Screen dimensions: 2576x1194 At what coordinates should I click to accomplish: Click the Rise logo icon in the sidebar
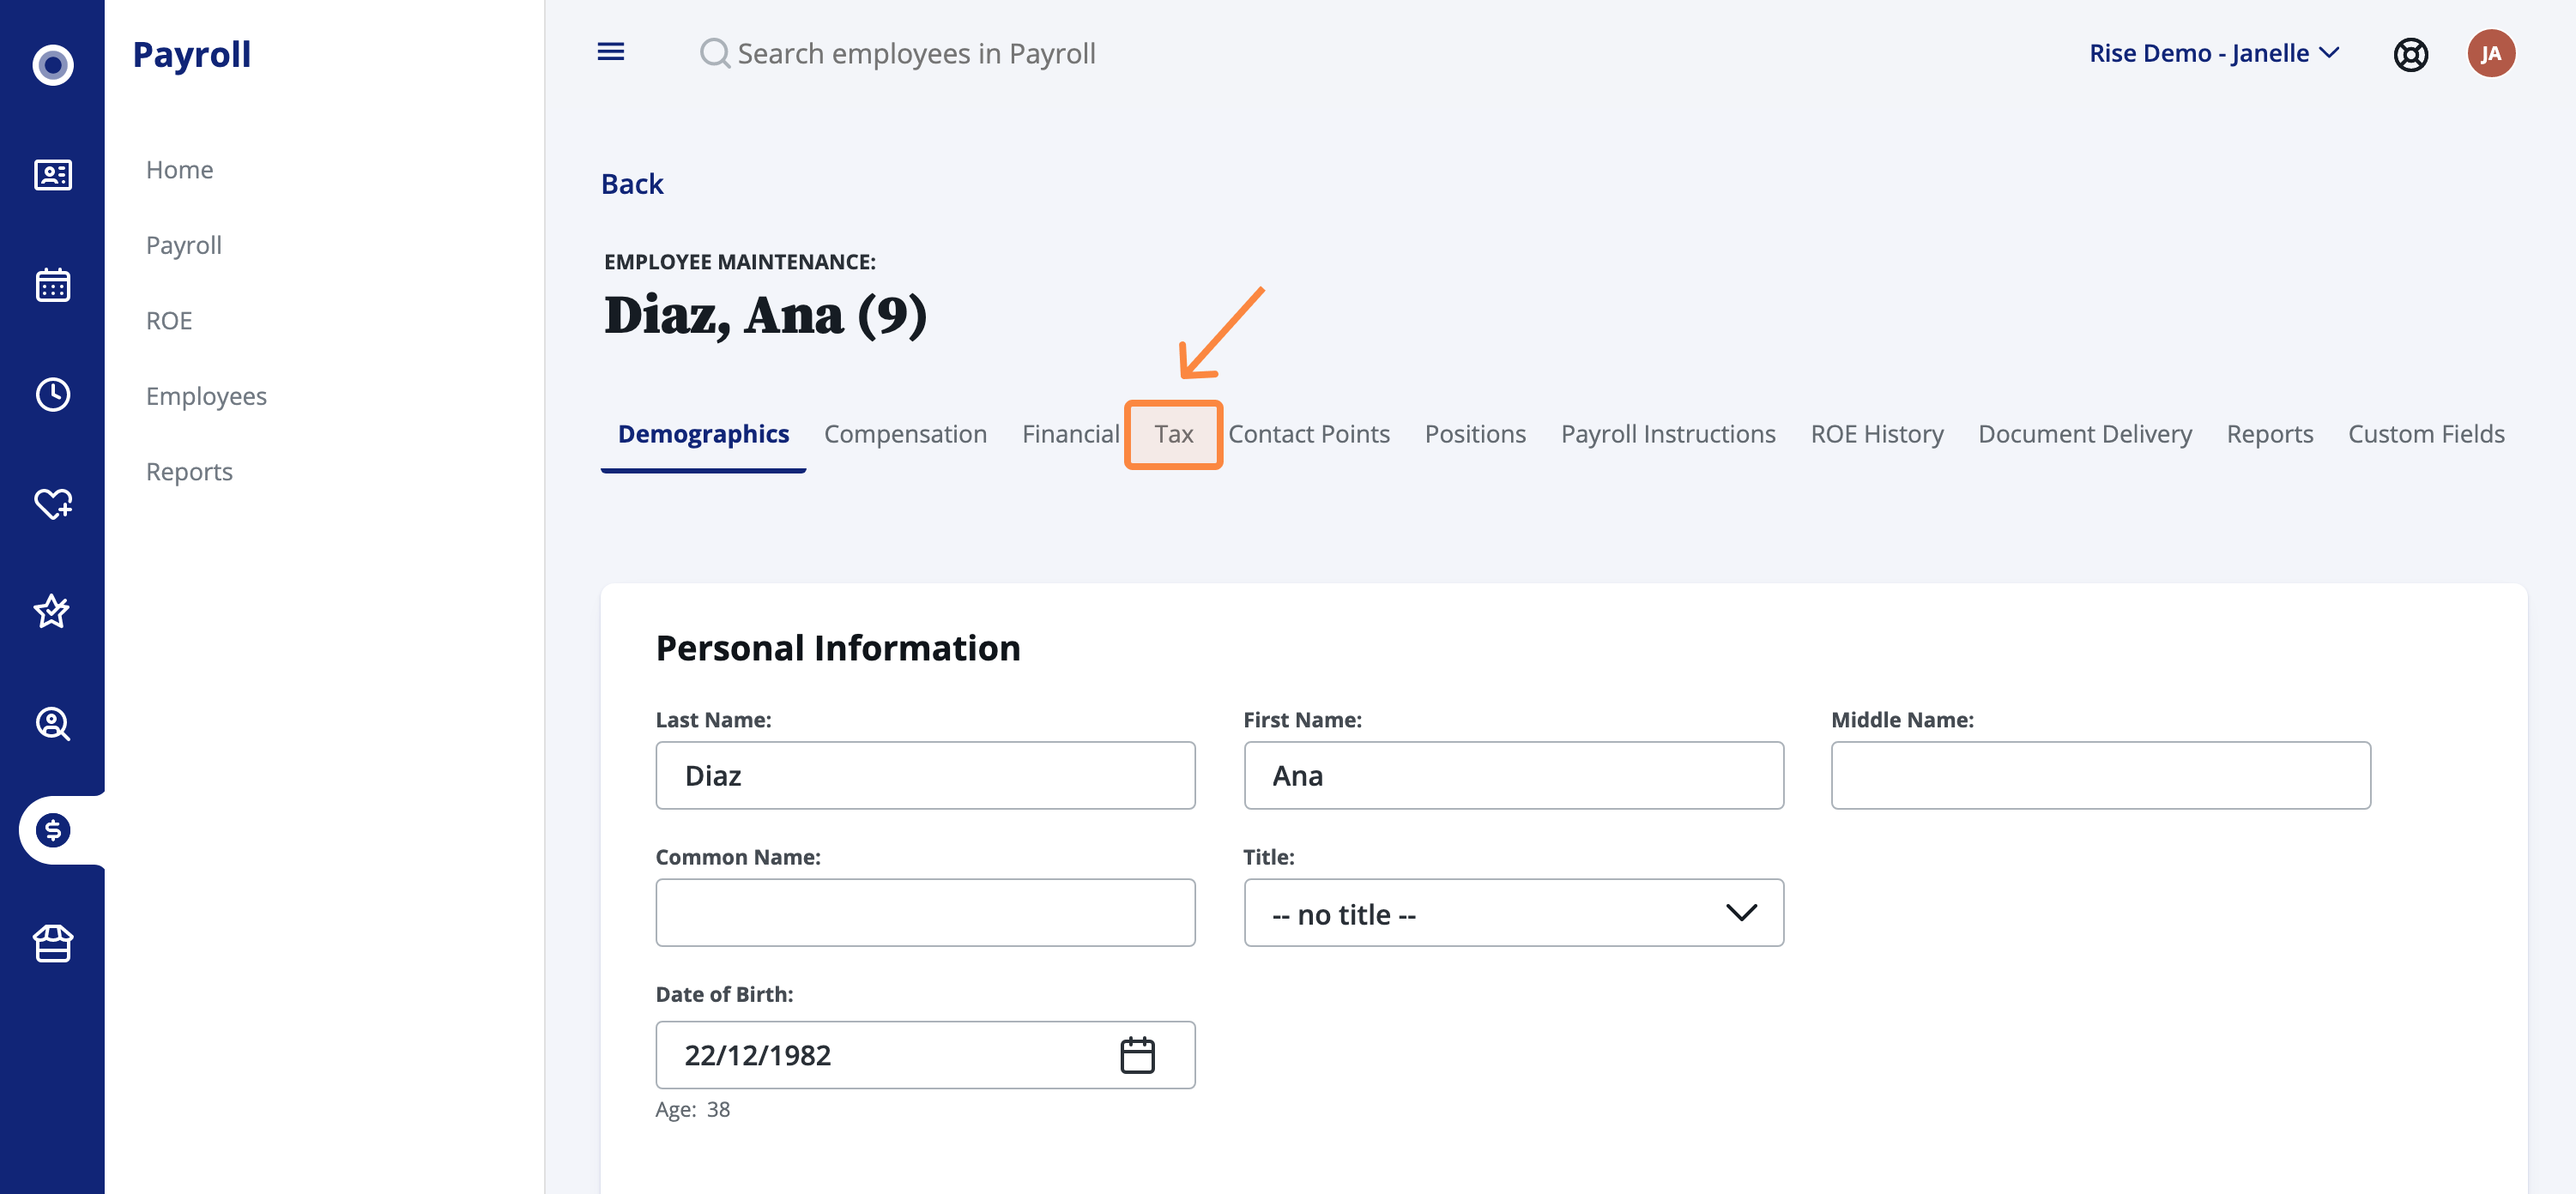(x=52, y=65)
